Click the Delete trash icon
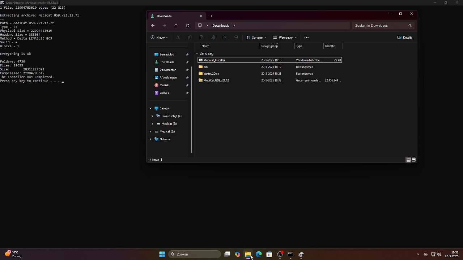The height and width of the screenshot is (260, 463). 236,38
